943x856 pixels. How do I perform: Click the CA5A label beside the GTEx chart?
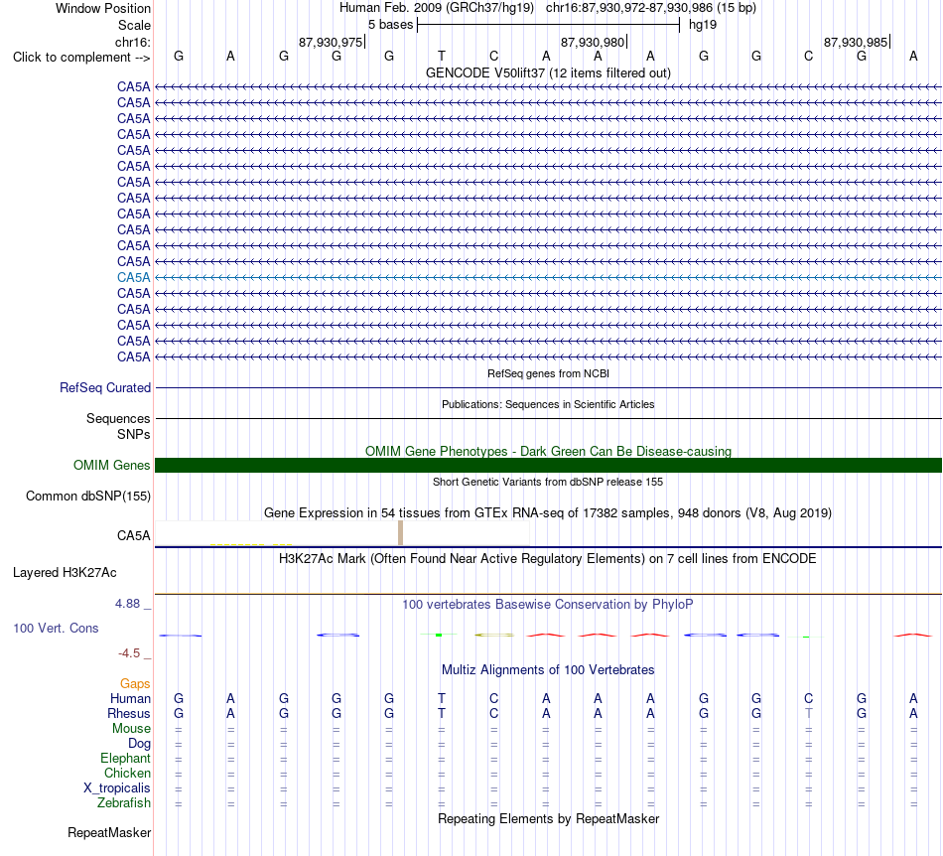pyautogui.click(x=134, y=535)
